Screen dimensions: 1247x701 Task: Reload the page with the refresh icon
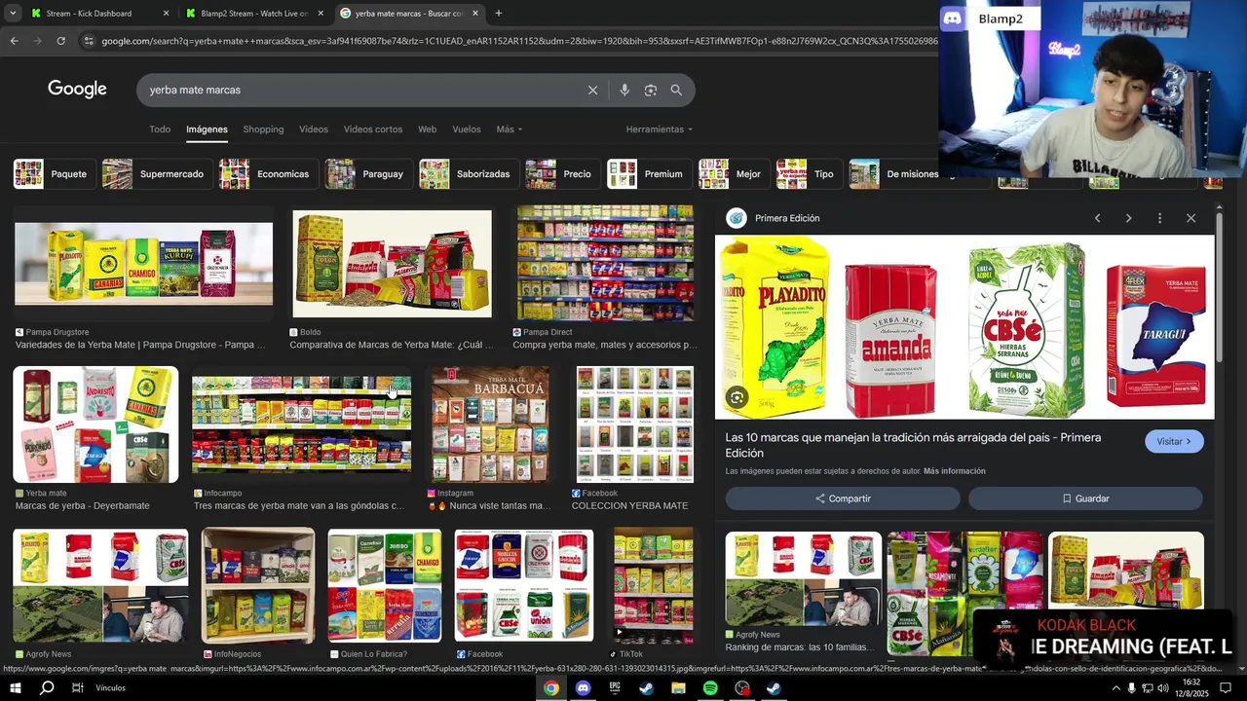(60, 41)
